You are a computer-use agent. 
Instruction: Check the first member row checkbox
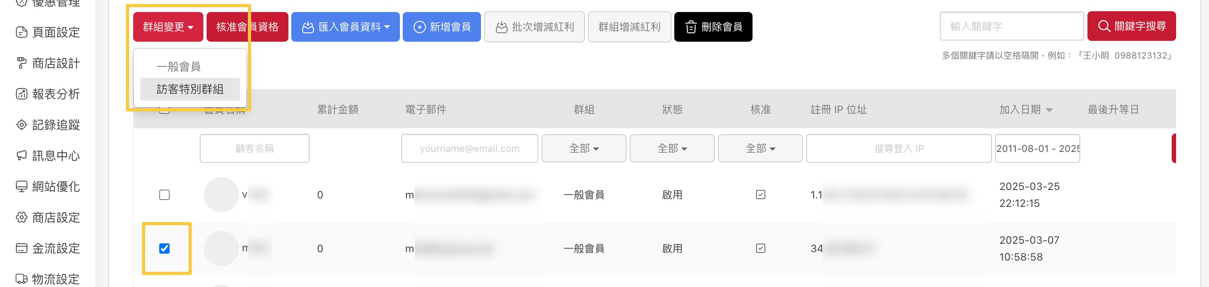(x=164, y=195)
